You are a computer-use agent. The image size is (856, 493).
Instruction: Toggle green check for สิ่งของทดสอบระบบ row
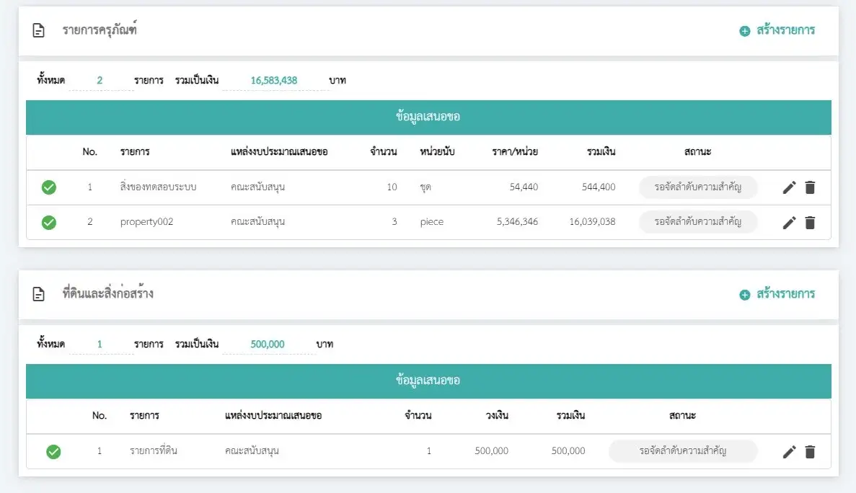49,187
